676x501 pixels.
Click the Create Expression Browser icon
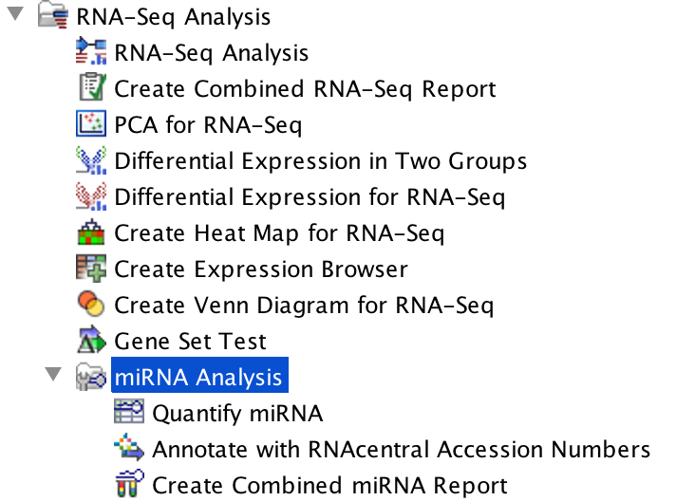[91, 269]
